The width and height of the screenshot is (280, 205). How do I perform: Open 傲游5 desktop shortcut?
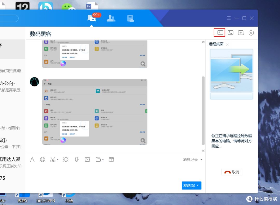tap(22, 197)
